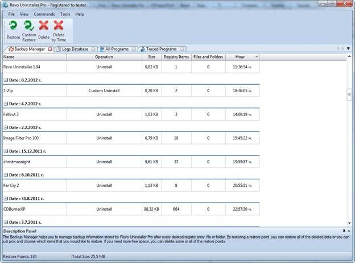Switch to the All Programs tab
355x263 pixels.
pyautogui.click(x=116, y=50)
